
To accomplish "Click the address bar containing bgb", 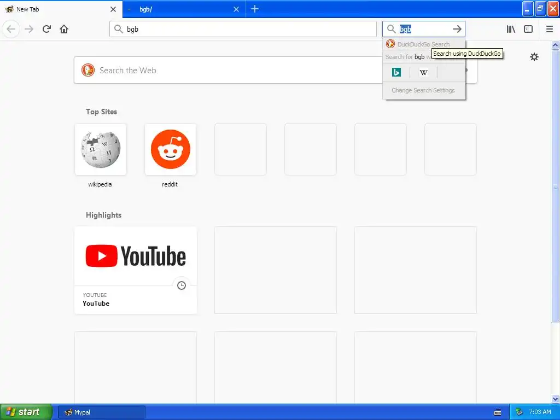I will pos(243,29).
